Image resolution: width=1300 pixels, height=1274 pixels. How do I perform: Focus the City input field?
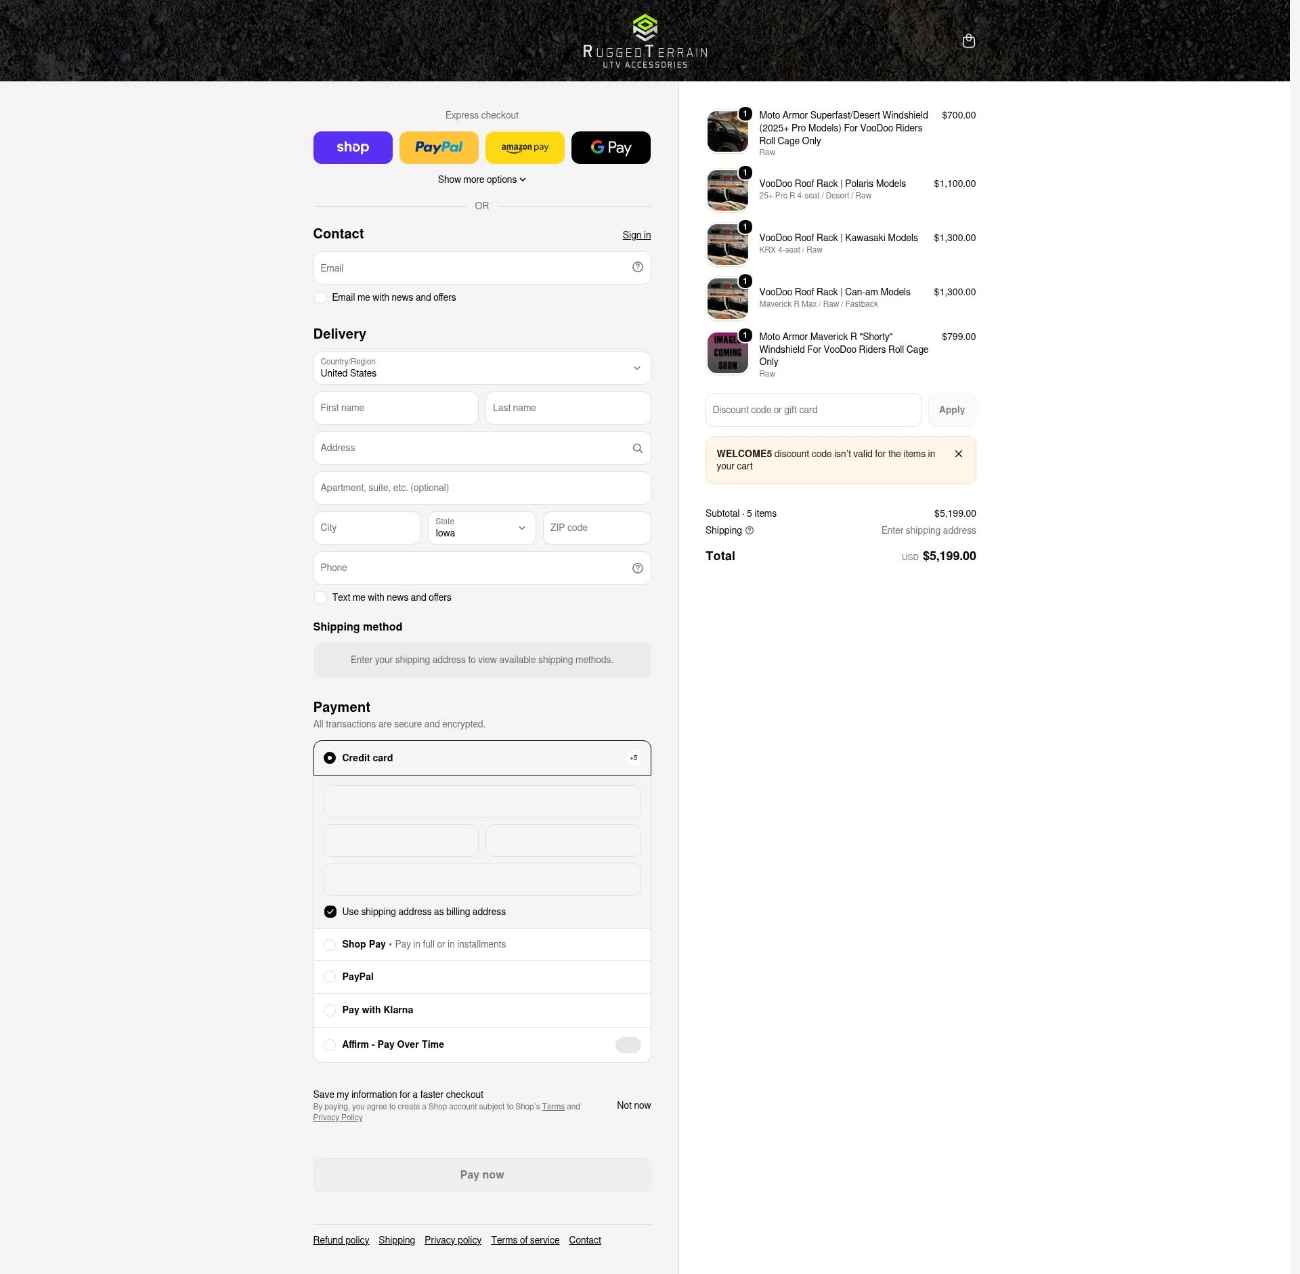pyautogui.click(x=367, y=528)
